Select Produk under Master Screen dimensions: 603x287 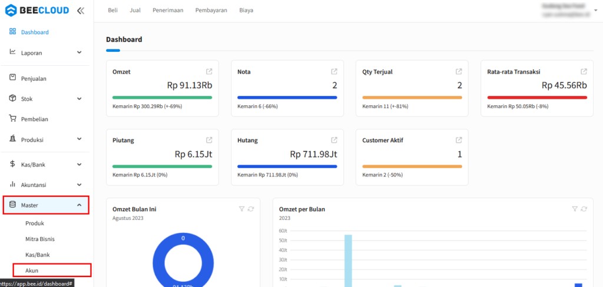[35, 223]
